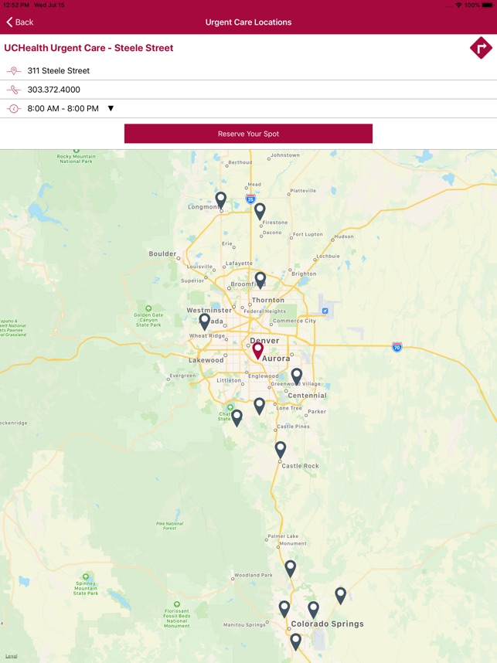The height and width of the screenshot is (663, 497).
Task: Select the map pin above Firestone
Action: (x=260, y=211)
